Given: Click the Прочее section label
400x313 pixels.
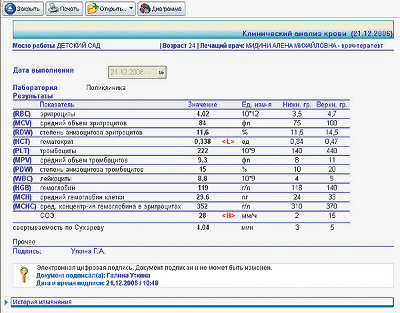Looking at the screenshot, I should 24,242.
